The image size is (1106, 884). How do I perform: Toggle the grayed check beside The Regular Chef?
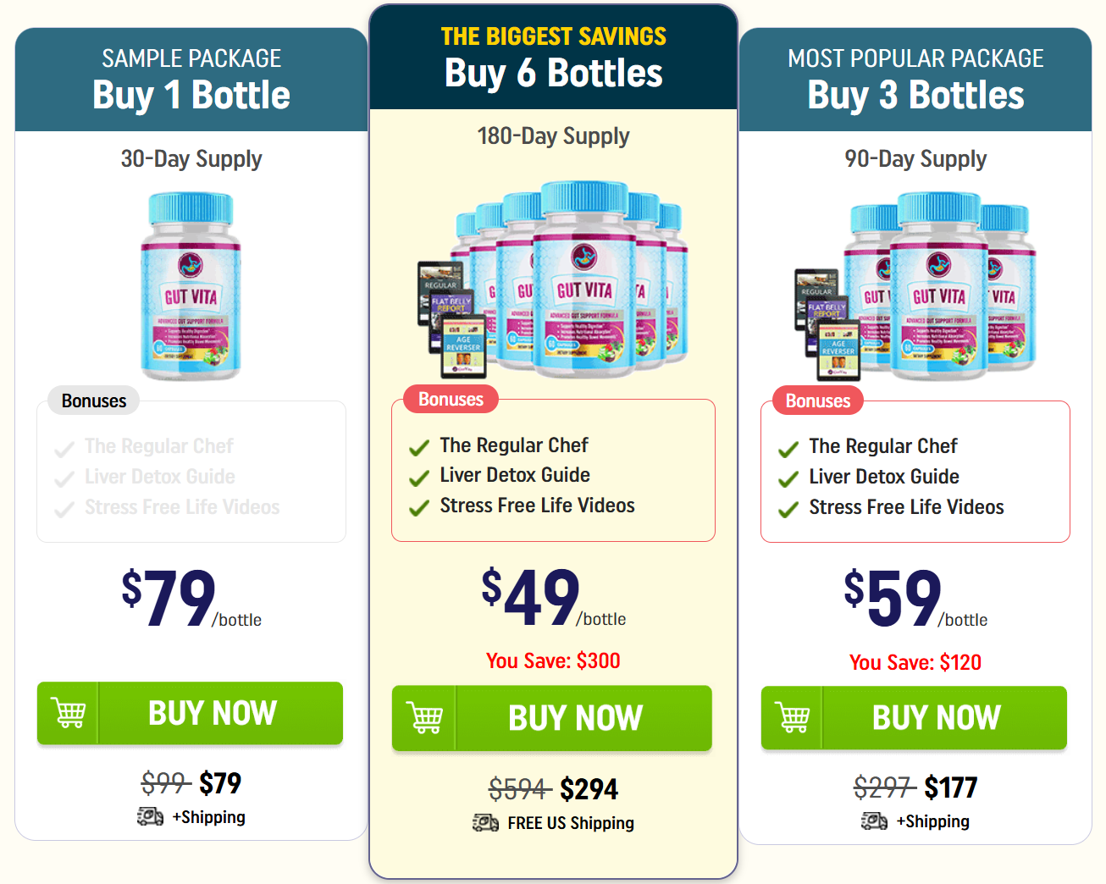64,445
